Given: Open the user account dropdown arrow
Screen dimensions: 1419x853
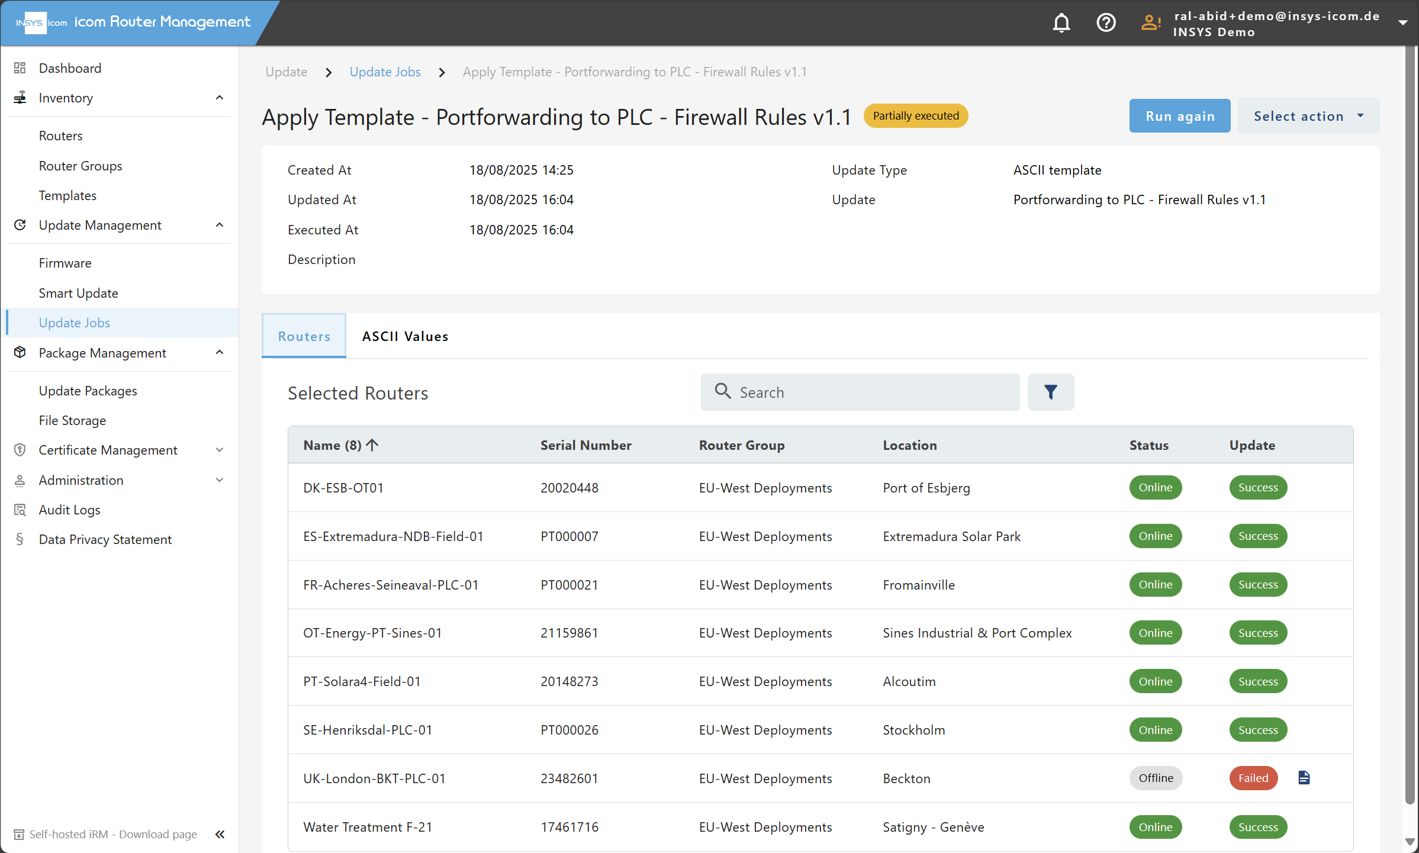Looking at the screenshot, I should [x=1402, y=23].
